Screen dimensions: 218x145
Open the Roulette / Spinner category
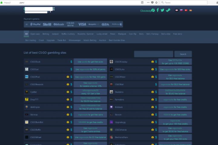click(85, 34)
